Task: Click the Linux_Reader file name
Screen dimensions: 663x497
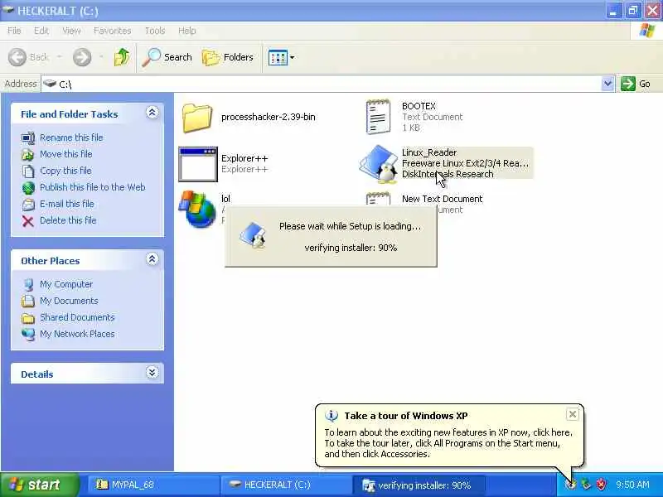Action: 429,152
